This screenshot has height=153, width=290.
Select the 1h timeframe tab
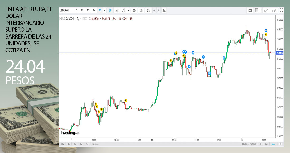point(82,11)
